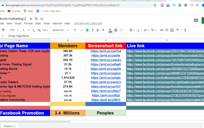Select column B header
This screenshot has width=204, height=128.
(x=68, y=40)
